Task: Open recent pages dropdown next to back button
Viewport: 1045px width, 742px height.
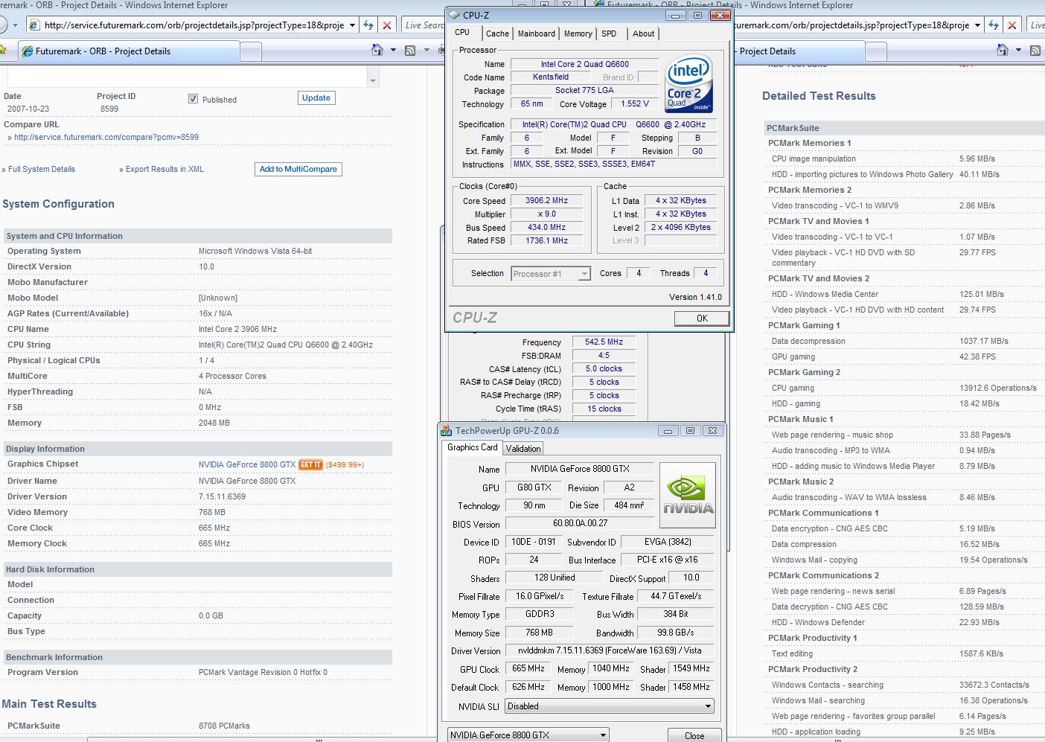Action: click(14, 25)
